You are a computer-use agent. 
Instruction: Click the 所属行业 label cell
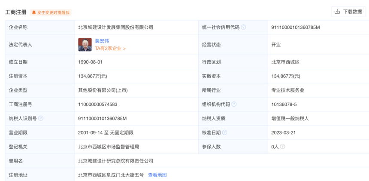[x=233, y=90]
